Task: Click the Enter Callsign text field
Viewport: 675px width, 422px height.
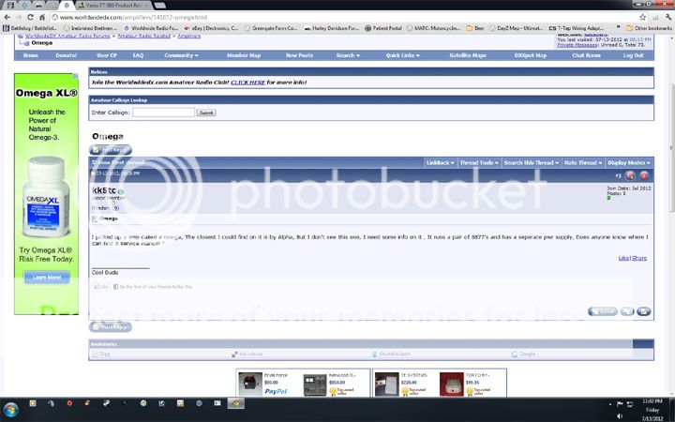Action: coord(163,113)
